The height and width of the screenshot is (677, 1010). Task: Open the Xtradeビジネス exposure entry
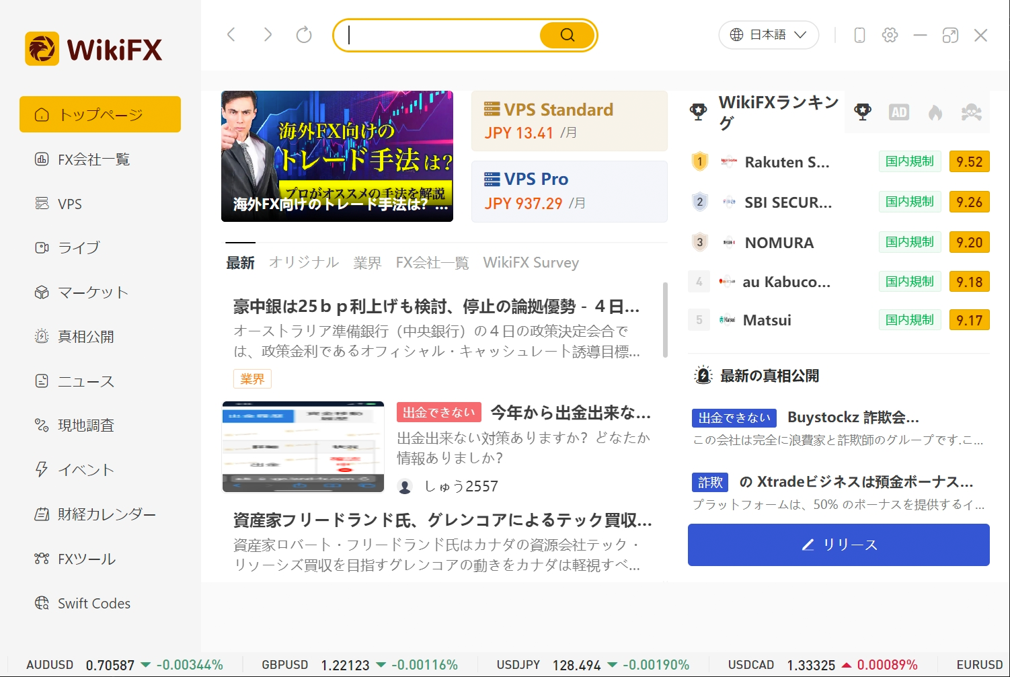click(x=856, y=482)
